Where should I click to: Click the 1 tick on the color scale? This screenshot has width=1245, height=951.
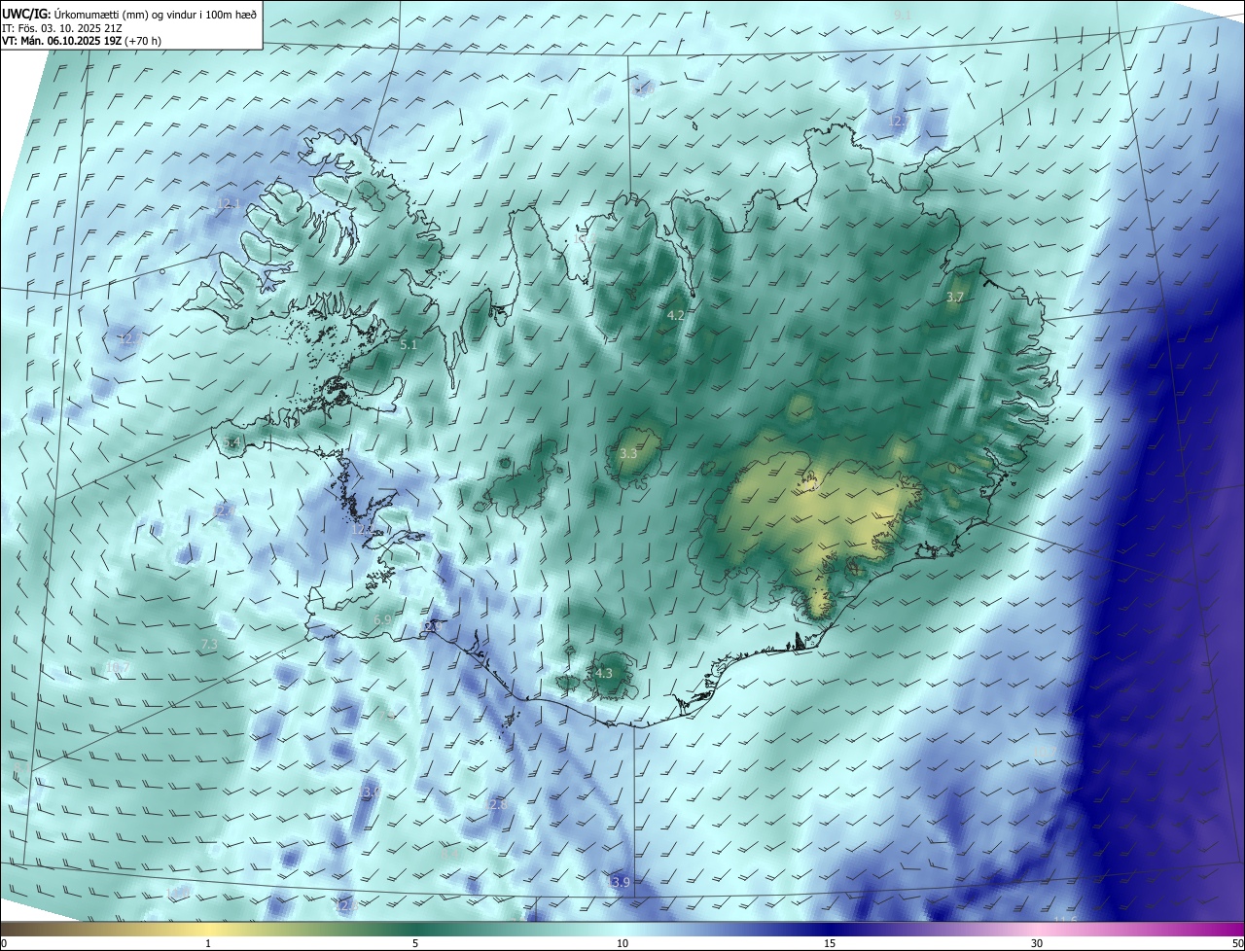[x=208, y=943]
